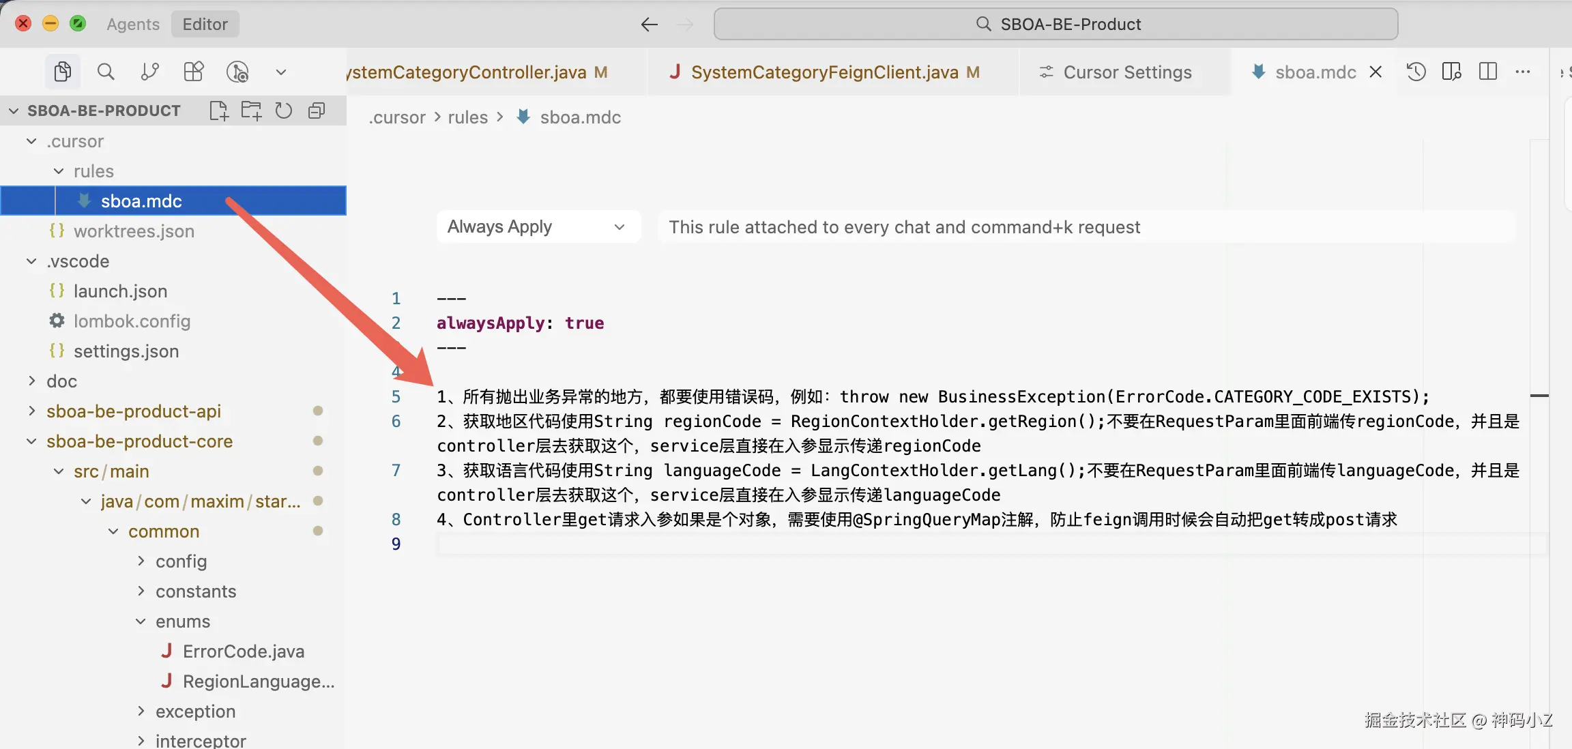Split the editor to the right

click(x=1488, y=72)
